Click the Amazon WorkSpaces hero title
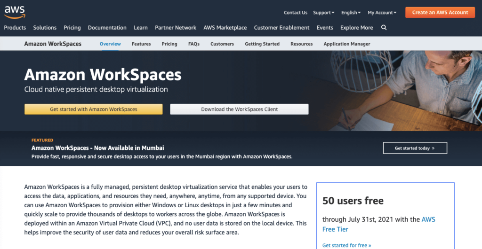This screenshot has width=482, height=249. click(x=103, y=75)
